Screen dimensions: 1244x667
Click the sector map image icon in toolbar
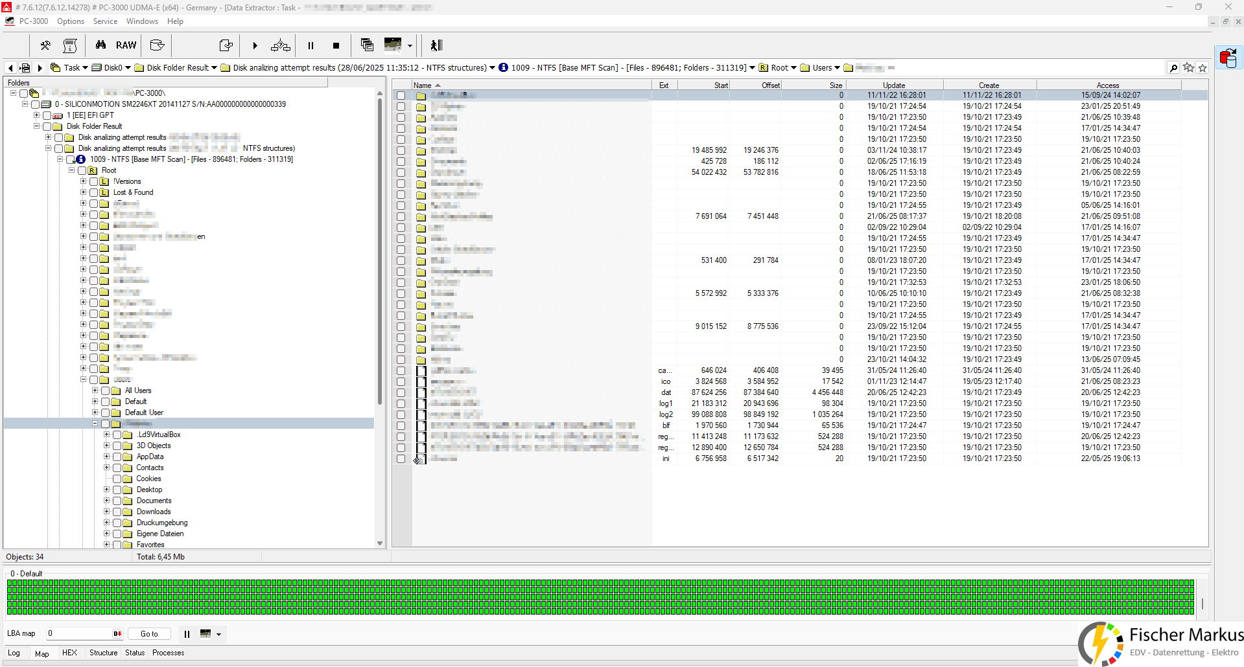pos(393,44)
